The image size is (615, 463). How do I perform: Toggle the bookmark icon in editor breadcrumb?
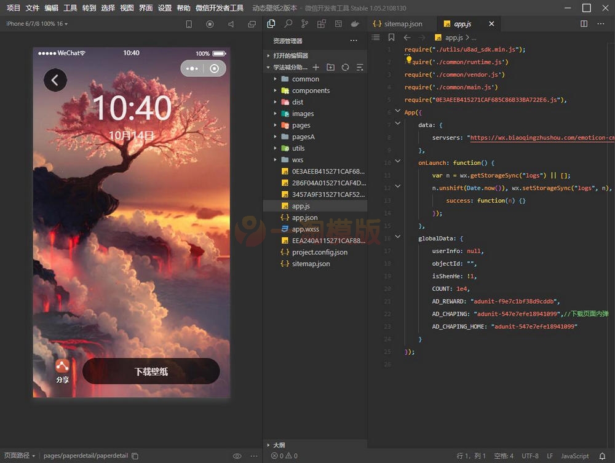[x=392, y=38]
